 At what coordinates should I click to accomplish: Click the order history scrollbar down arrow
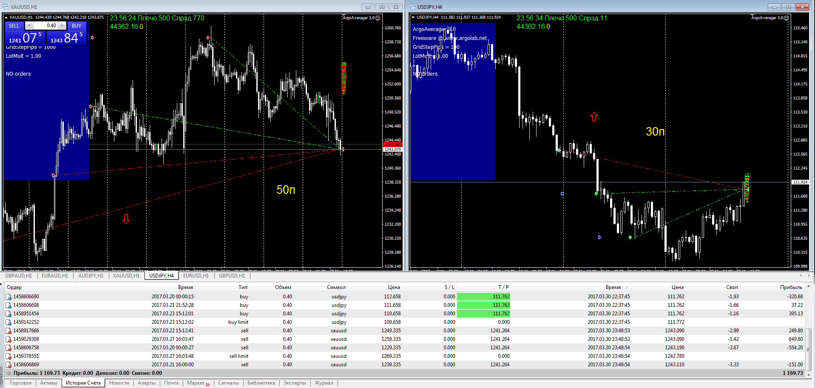click(x=809, y=374)
